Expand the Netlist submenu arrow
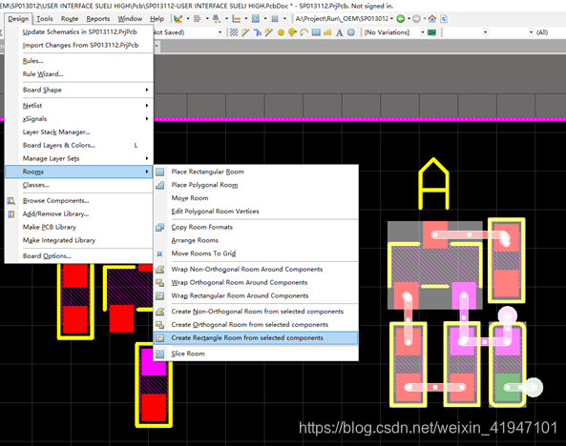This screenshot has height=446, width=566. click(147, 106)
